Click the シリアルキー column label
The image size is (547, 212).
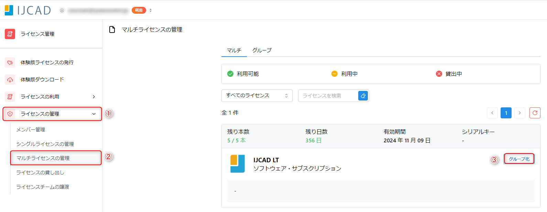(478, 132)
